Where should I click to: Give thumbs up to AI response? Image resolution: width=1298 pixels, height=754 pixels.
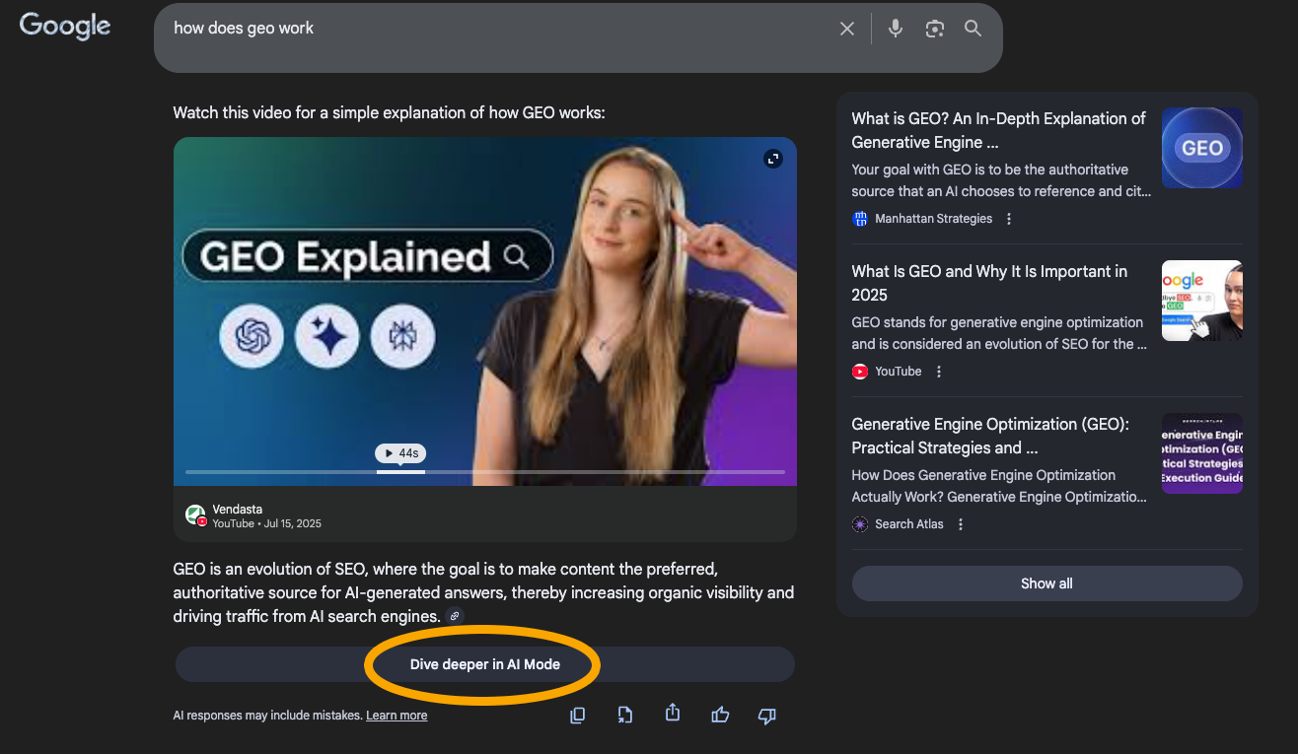pyautogui.click(x=720, y=716)
